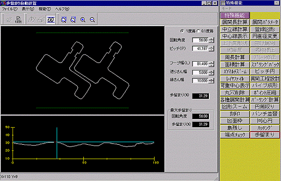
Task: Click the 歩留まり button in side panel
Action: tap(265, 135)
